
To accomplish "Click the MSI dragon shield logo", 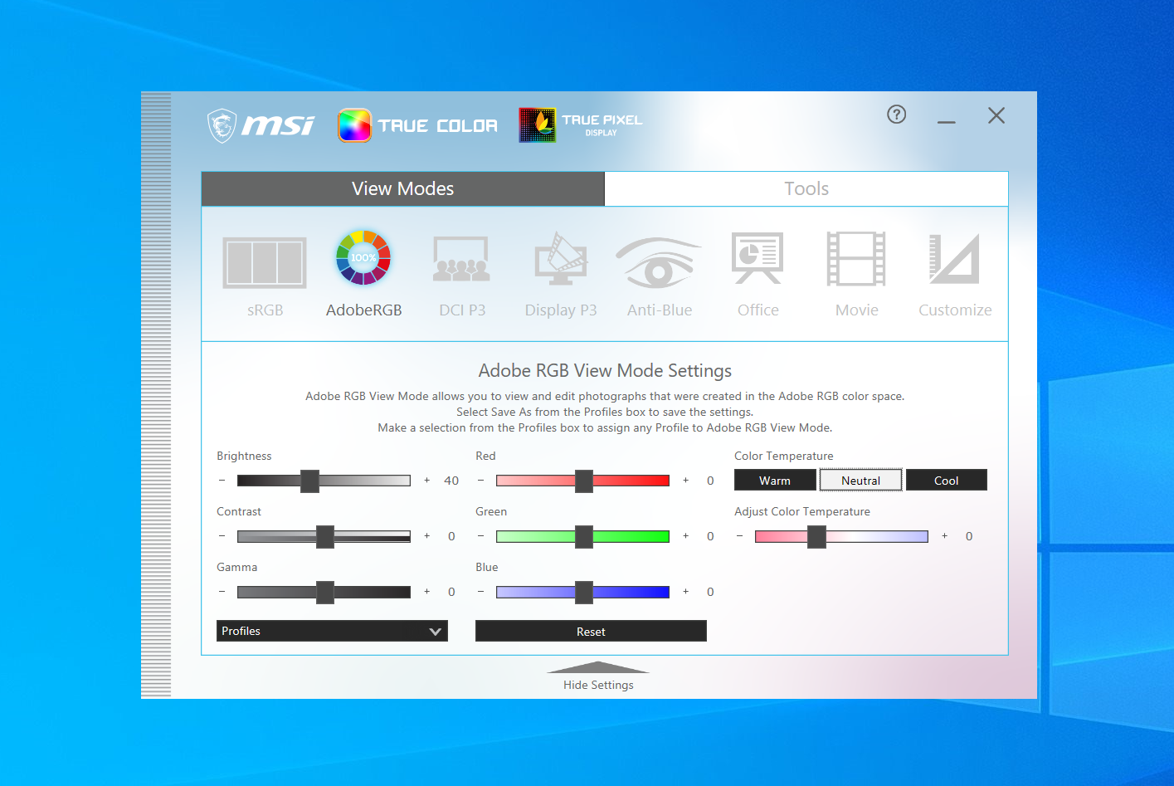I will [222, 125].
